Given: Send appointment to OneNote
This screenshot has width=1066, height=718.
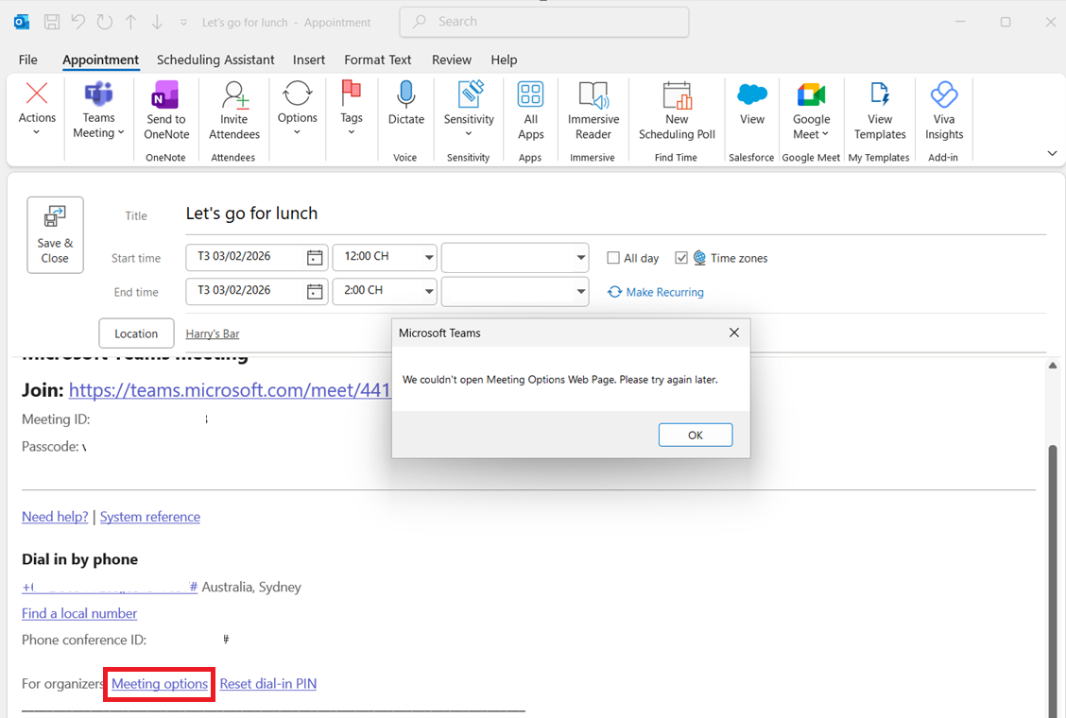Looking at the screenshot, I should click(x=166, y=111).
